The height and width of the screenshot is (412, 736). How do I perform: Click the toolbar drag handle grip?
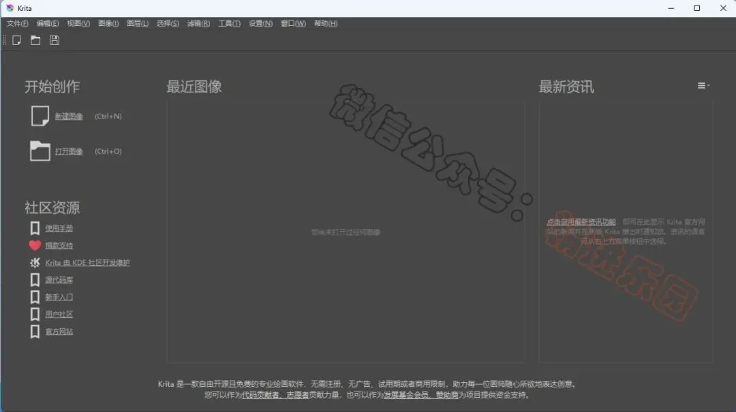(4, 40)
